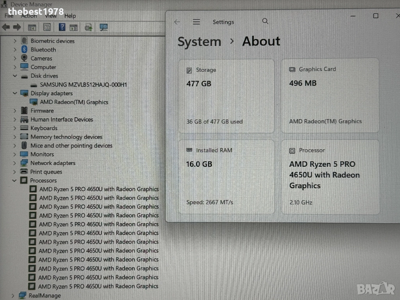Click the Back arrow in Device Manager toolbar
400x300 pixels.
click(x=6, y=27)
